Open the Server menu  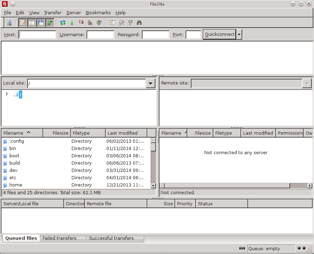click(74, 13)
